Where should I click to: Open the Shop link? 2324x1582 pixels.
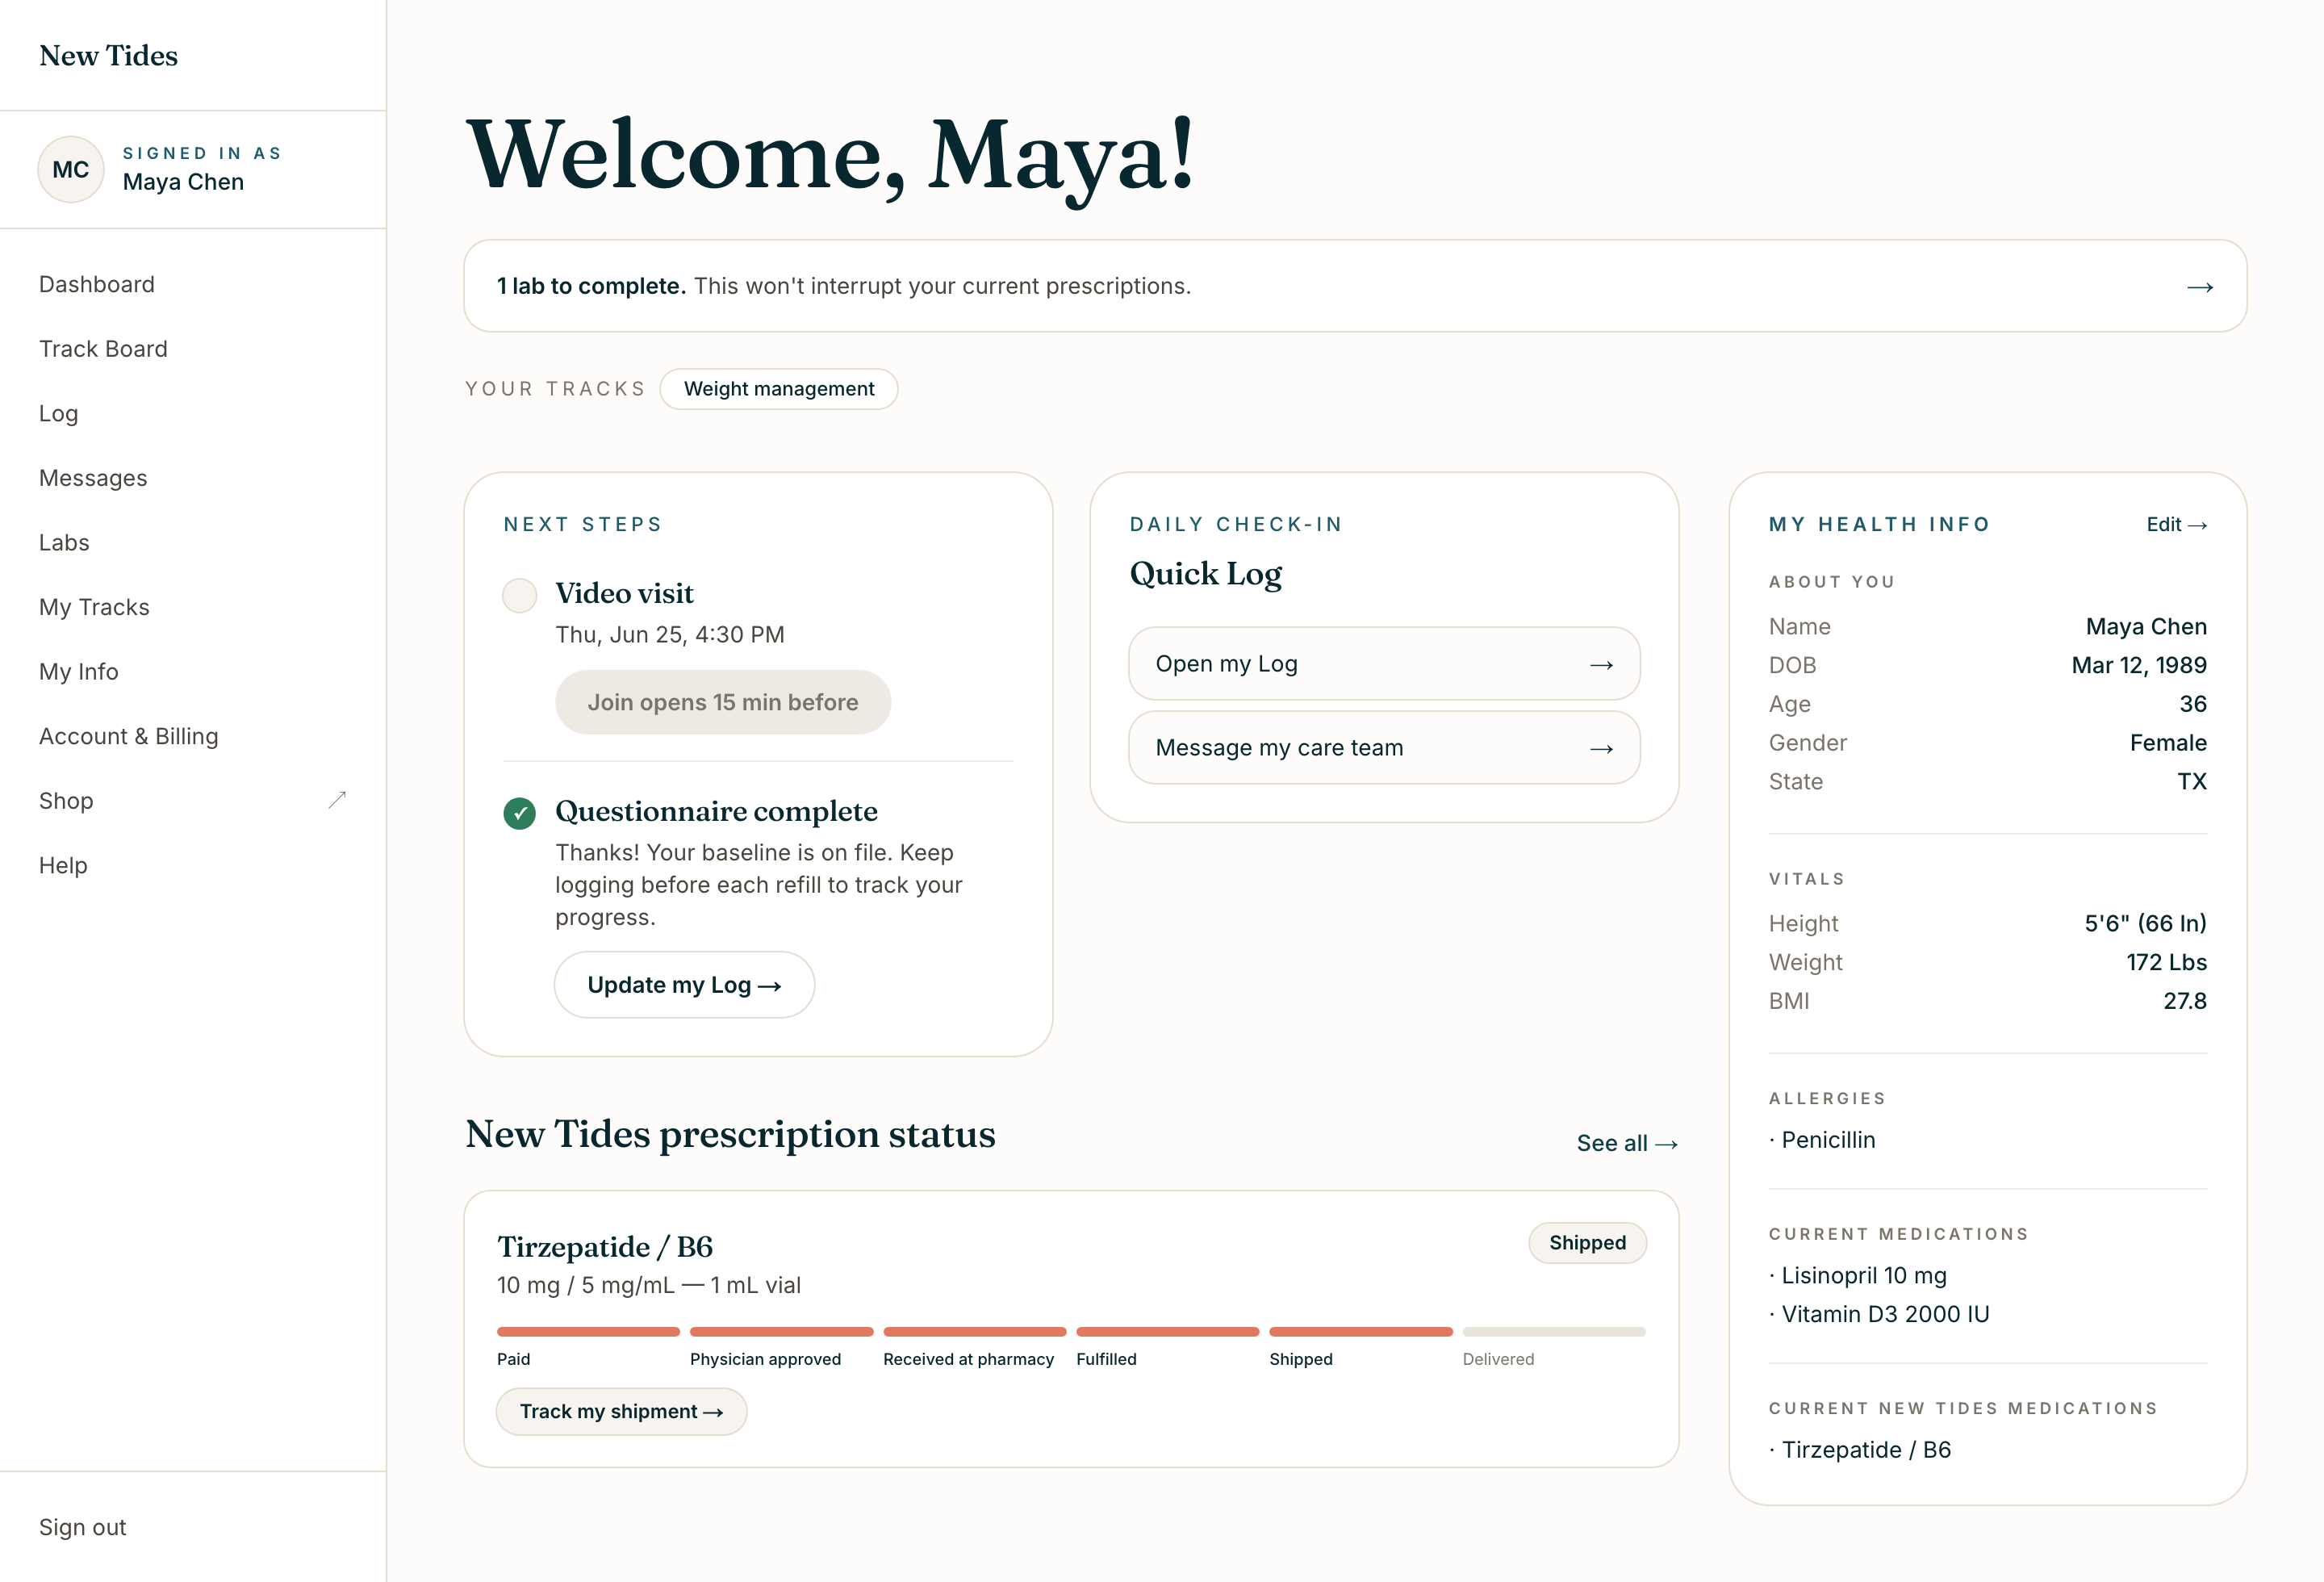66,801
